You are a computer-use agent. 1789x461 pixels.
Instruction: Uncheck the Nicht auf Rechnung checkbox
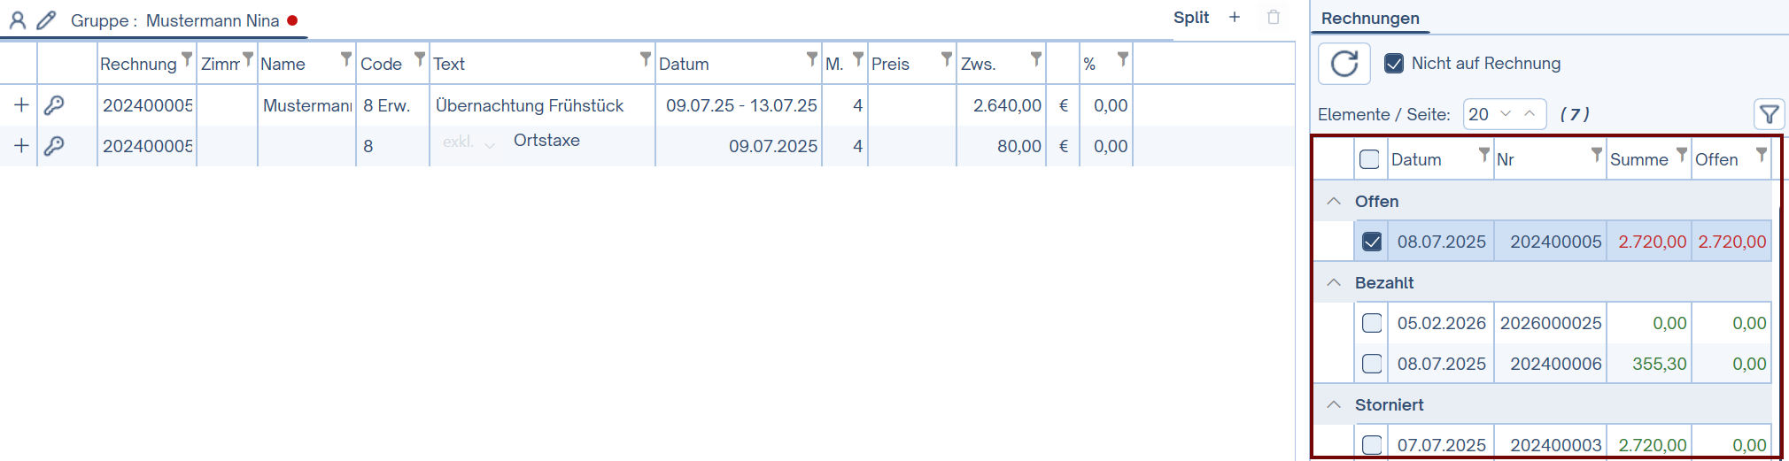1394,64
